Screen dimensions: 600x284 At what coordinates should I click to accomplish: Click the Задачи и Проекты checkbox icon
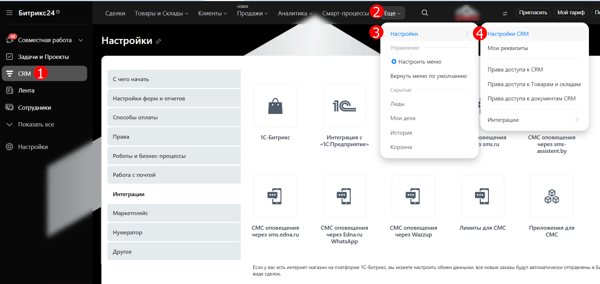[10, 57]
